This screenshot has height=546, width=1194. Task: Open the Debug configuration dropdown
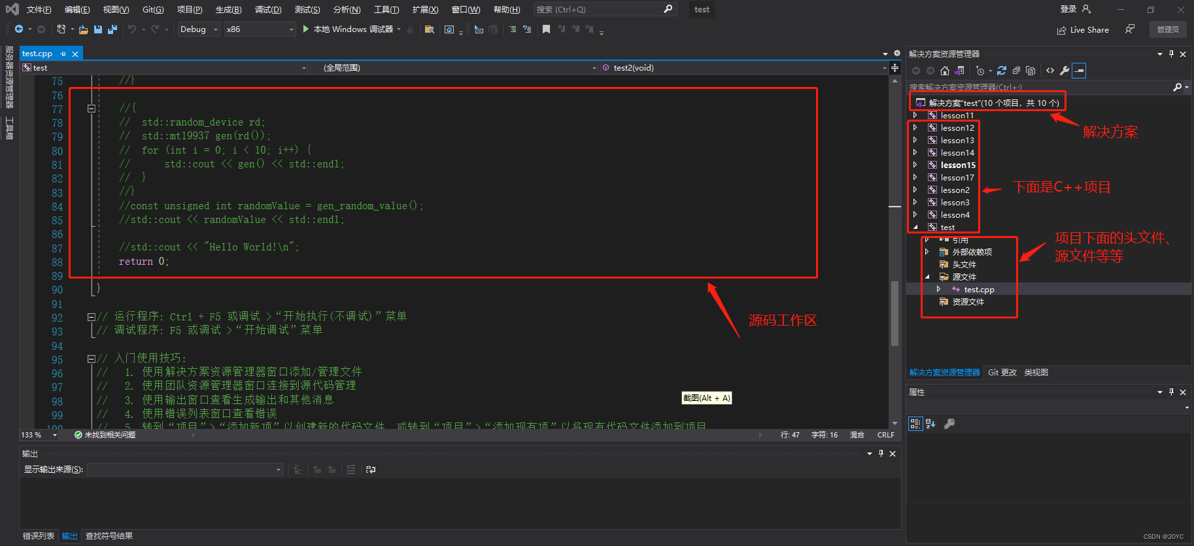pyautogui.click(x=199, y=29)
